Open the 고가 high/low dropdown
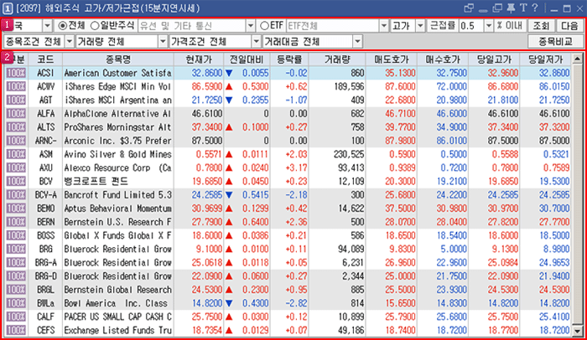Viewport: 587px width, 340px height. click(x=420, y=26)
